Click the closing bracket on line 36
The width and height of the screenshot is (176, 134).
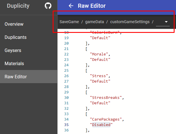tap(86, 130)
